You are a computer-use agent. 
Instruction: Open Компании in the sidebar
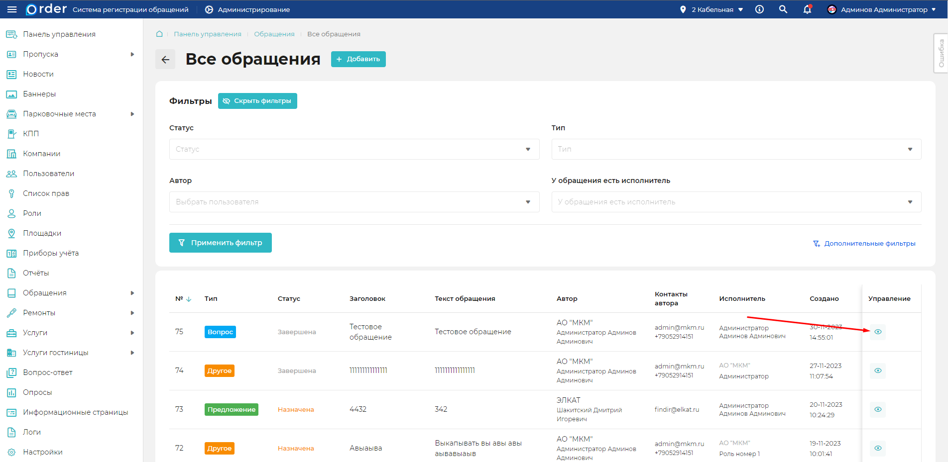(41, 154)
